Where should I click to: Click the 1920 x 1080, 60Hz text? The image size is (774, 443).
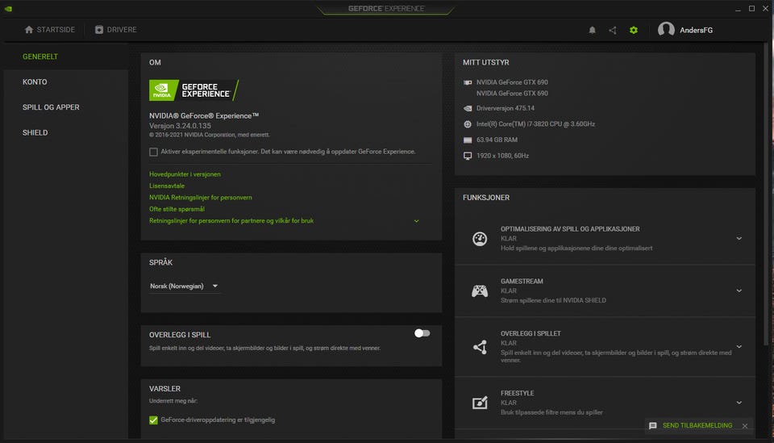point(502,156)
